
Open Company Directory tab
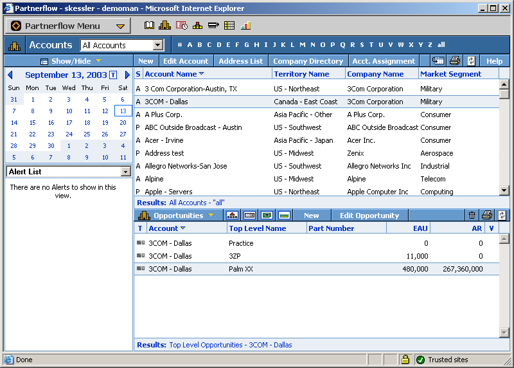308,61
